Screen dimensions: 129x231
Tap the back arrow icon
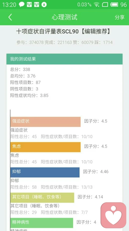click(x=10, y=17)
